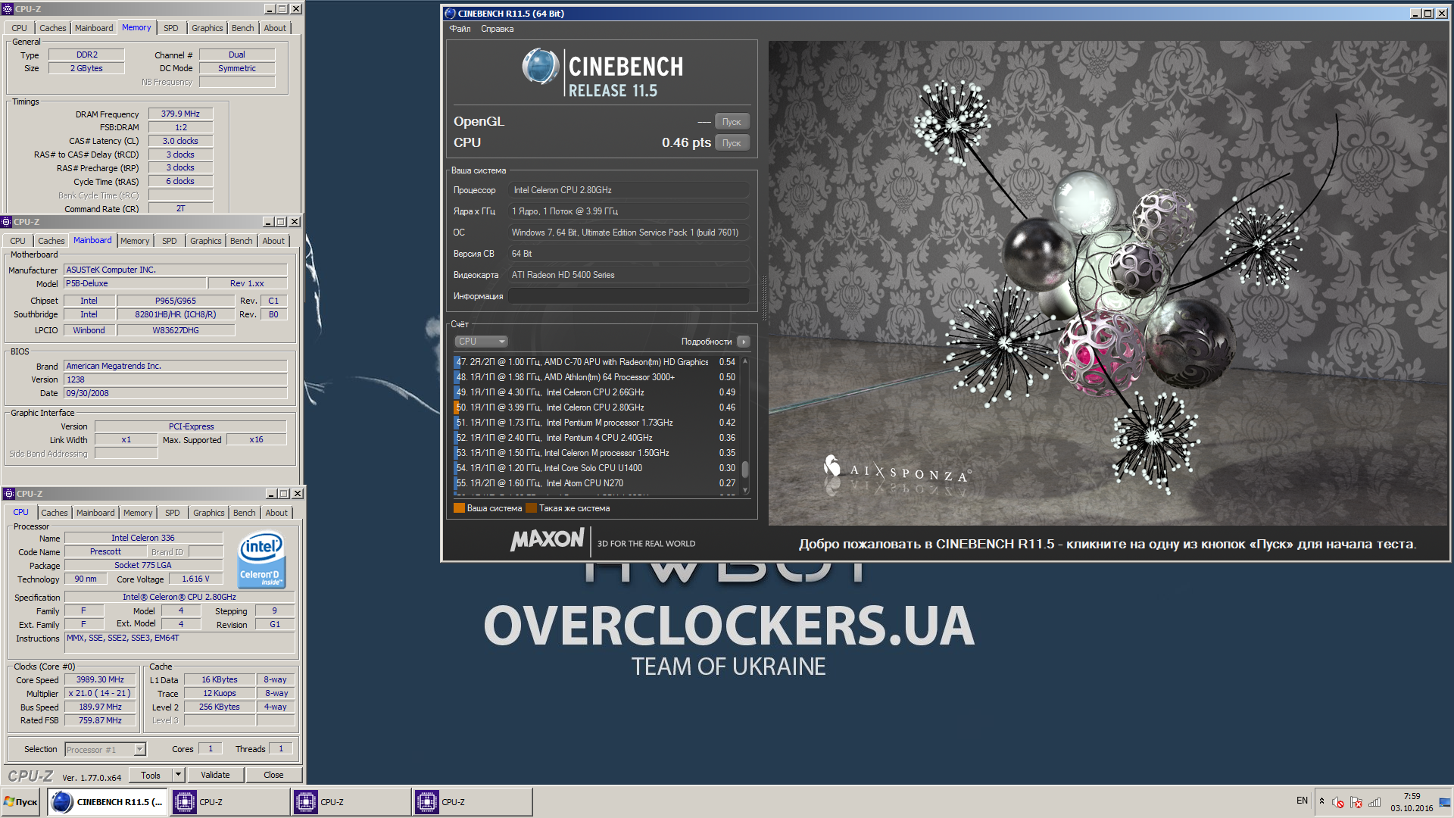Select ranking row 51 Intel Pentium M 1.73GHz
The width and height of the screenshot is (1454, 818).
coord(595,423)
